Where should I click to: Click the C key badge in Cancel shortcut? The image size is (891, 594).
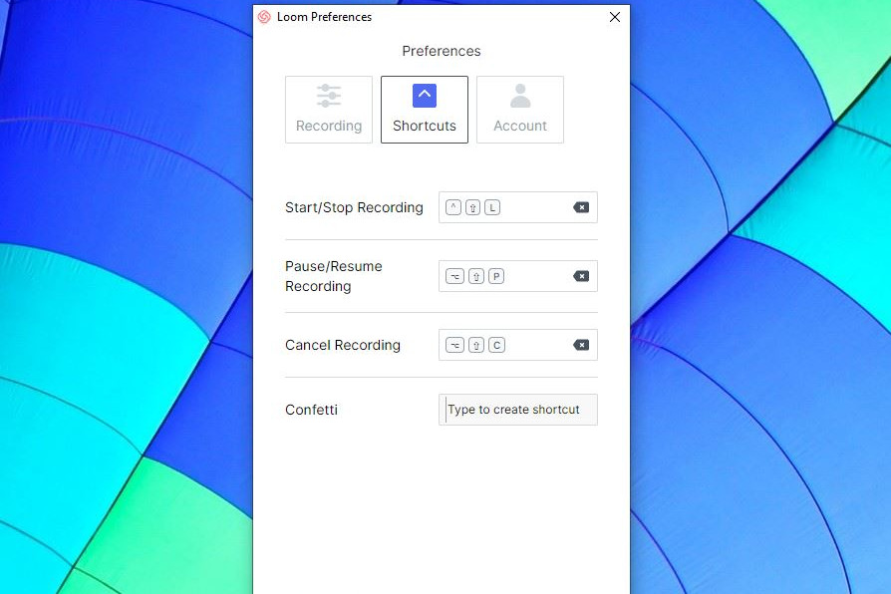[496, 345]
